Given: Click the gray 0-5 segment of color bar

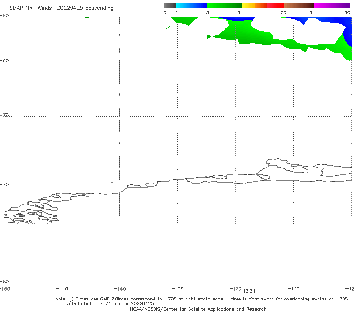Looking at the screenshot, I should pyautogui.click(x=169, y=6).
